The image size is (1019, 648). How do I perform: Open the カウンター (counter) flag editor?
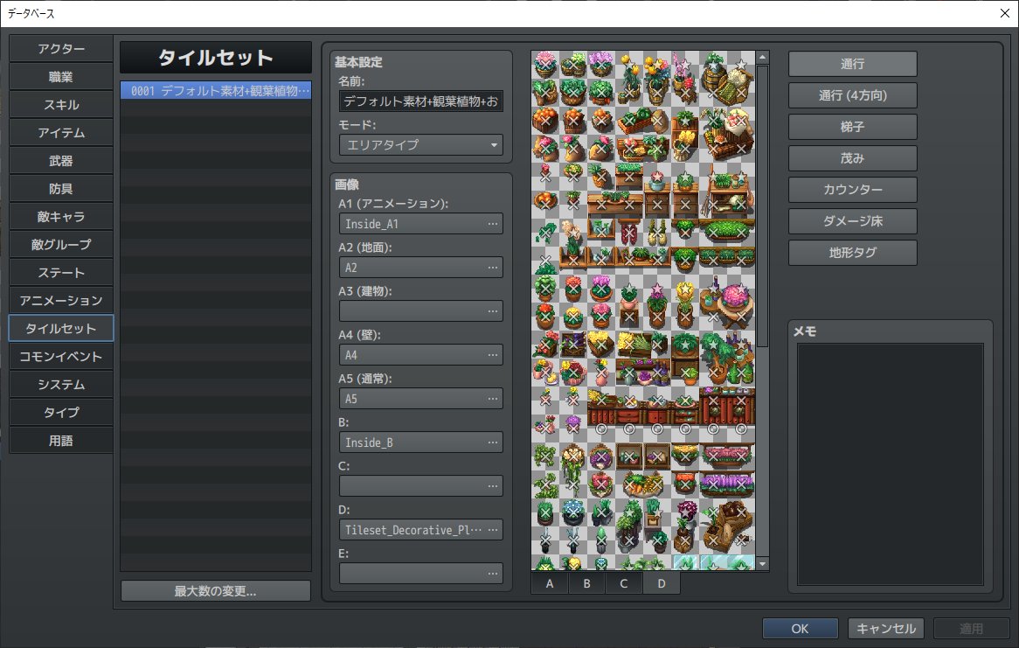tap(852, 190)
